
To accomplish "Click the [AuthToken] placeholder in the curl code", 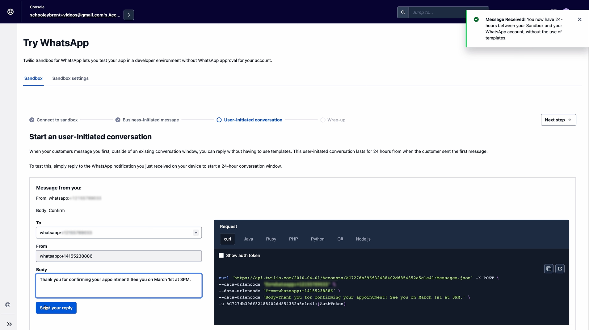I will 331,304.
